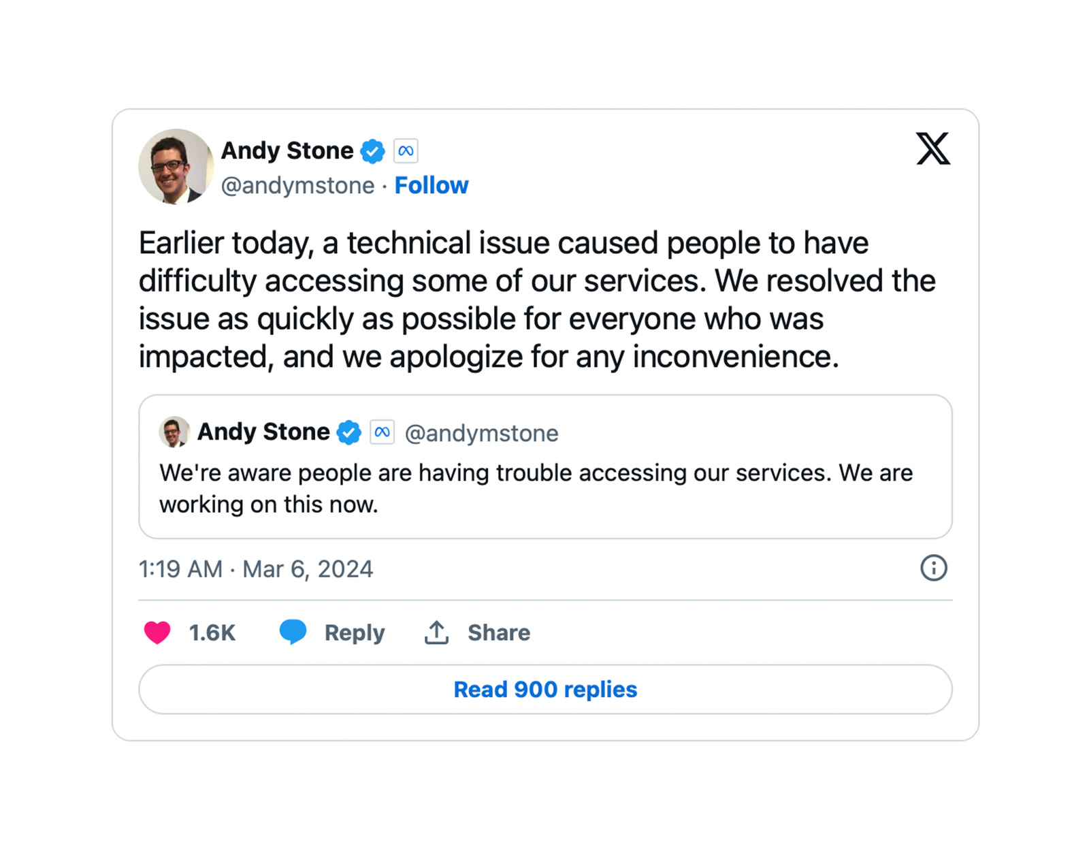Open the @andymstone handle under the name
This screenshot has height=851, width=1089.
pyautogui.click(x=297, y=185)
